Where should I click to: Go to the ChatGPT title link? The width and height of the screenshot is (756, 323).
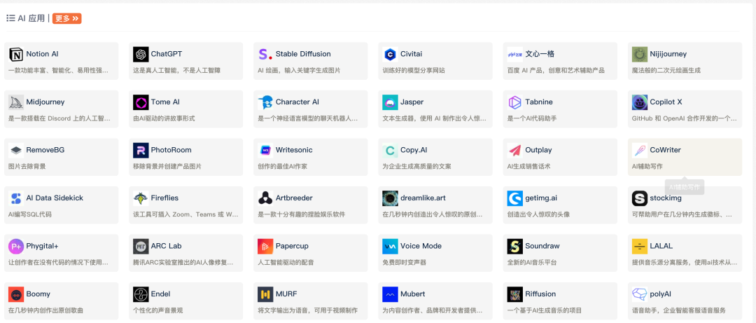pyautogui.click(x=167, y=54)
